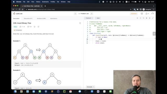
Task: Click Example 1 tree image
Action: click(x=37, y=51)
